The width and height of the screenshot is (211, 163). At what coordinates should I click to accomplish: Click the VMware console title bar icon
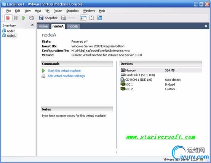click(4, 4)
